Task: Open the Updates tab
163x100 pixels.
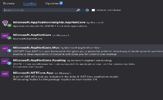Action: coord(52,3)
